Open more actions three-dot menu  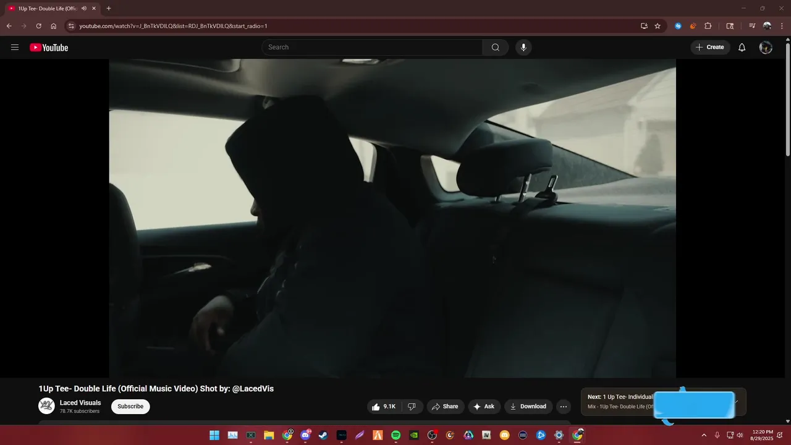[x=564, y=407]
